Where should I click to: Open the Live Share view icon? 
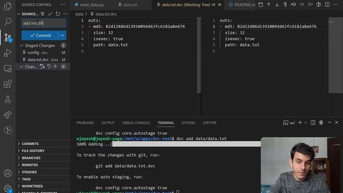coord(8,115)
